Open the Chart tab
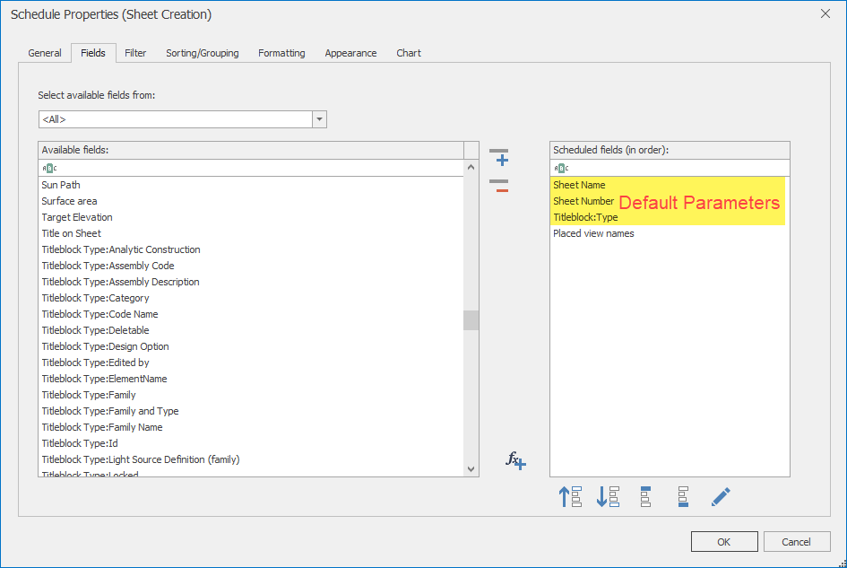Viewport: 847px width, 568px height. point(409,53)
